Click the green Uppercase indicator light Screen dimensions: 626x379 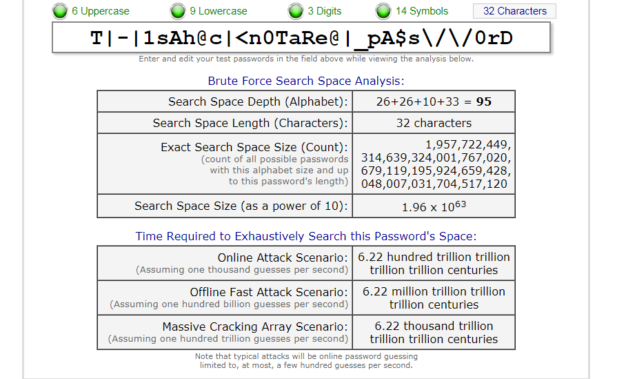coord(60,11)
